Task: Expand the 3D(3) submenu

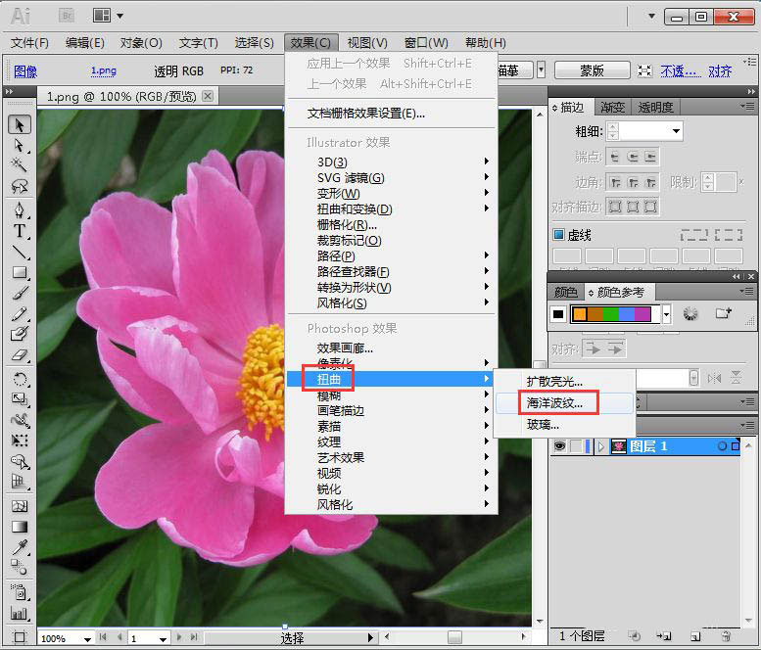Action: coord(393,162)
